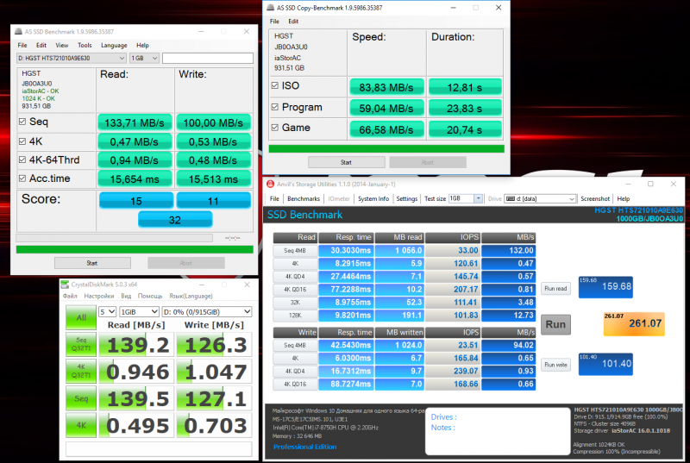The width and height of the screenshot is (690, 463).
Task: Click the CrystalDiskMark bottom comment field
Action: [x=159, y=449]
